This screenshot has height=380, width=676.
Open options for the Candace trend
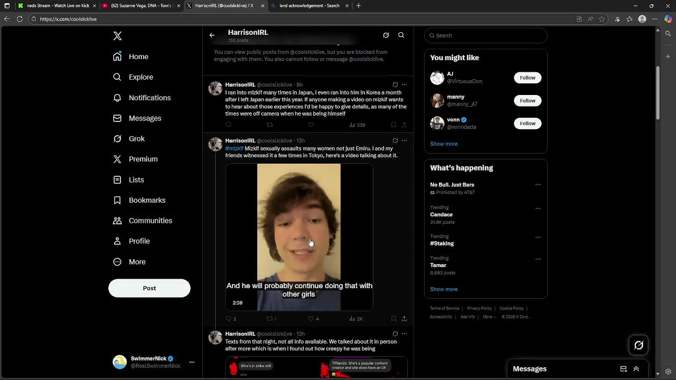pyautogui.click(x=538, y=208)
